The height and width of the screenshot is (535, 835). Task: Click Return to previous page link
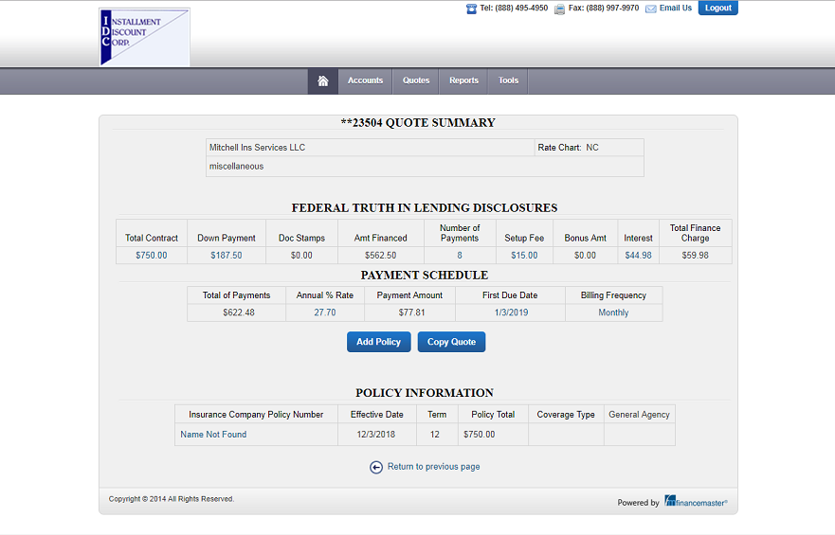click(433, 467)
